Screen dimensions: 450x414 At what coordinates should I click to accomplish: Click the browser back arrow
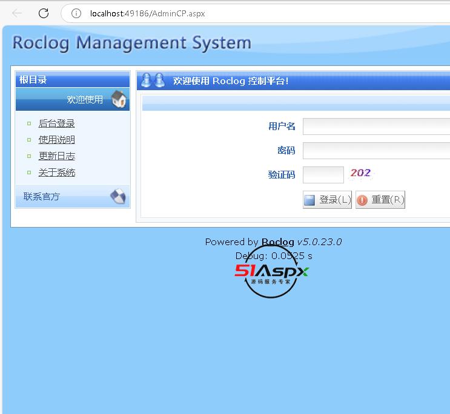point(17,13)
